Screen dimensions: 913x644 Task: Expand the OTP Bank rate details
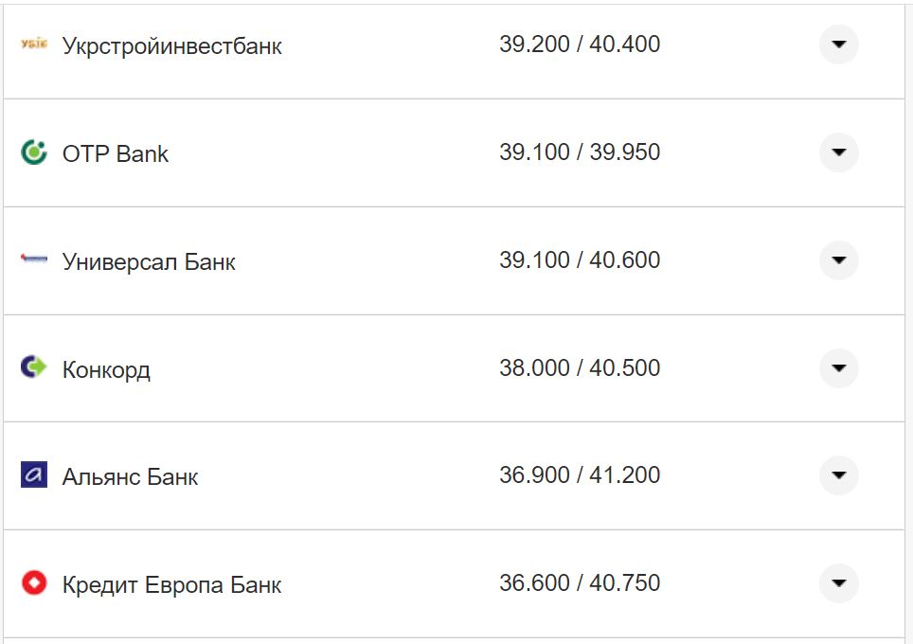[838, 152]
